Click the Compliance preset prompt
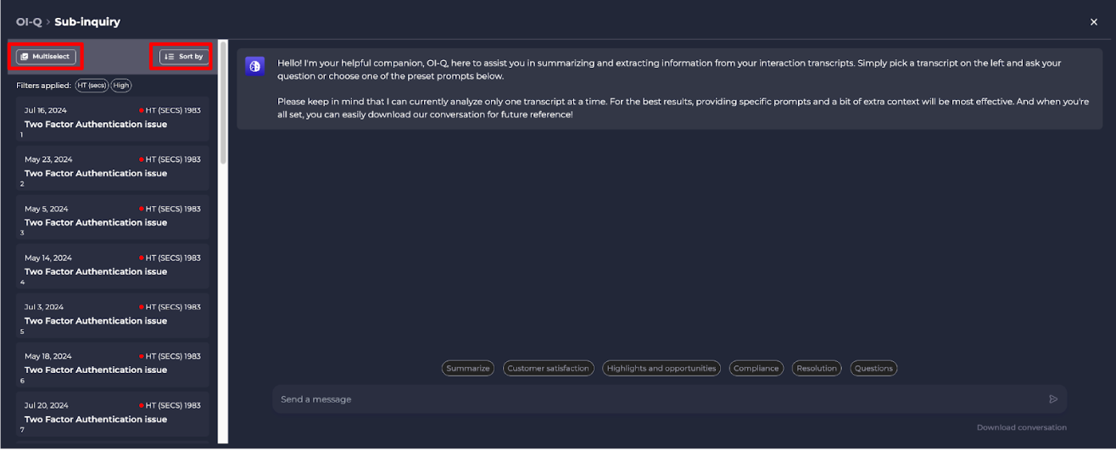The image size is (1116, 451). pyautogui.click(x=756, y=369)
